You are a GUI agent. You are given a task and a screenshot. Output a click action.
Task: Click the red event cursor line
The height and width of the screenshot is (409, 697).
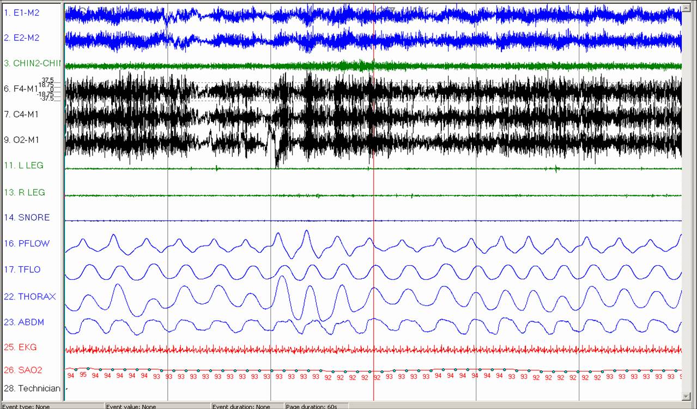coord(374,218)
